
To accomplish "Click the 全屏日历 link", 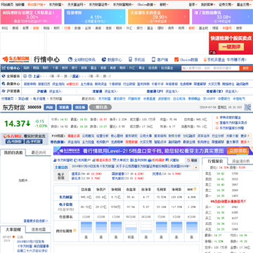I will click(61, 167).
